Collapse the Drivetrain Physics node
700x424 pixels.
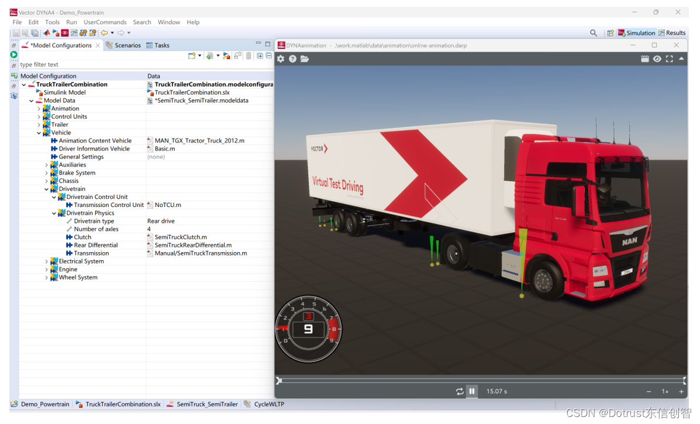(54, 213)
